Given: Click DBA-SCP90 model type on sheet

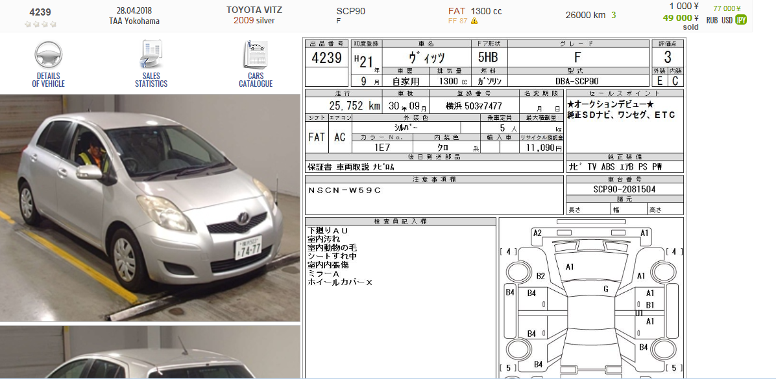Looking at the screenshot, I should (x=577, y=81).
